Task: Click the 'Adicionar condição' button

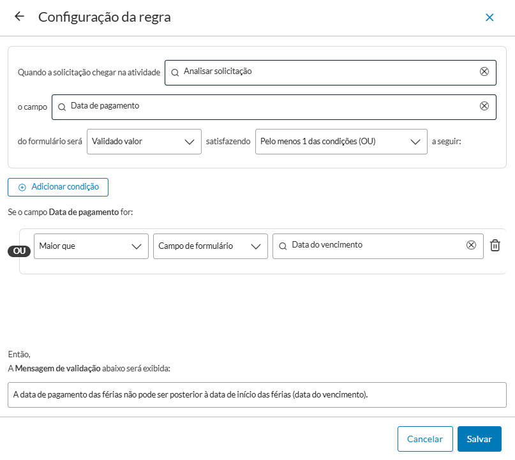Action: [58, 187]
